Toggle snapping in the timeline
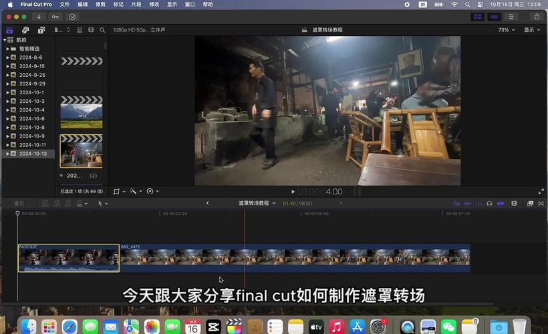Viewport: 548px width, 334px height. (501, 203)
